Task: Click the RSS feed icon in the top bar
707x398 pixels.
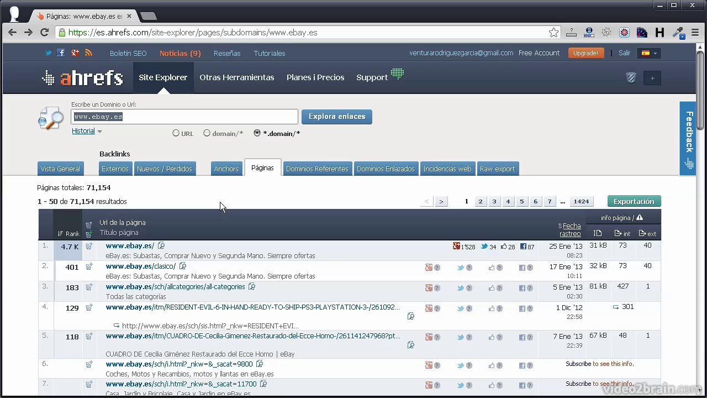Action: (x=88, y=53)
